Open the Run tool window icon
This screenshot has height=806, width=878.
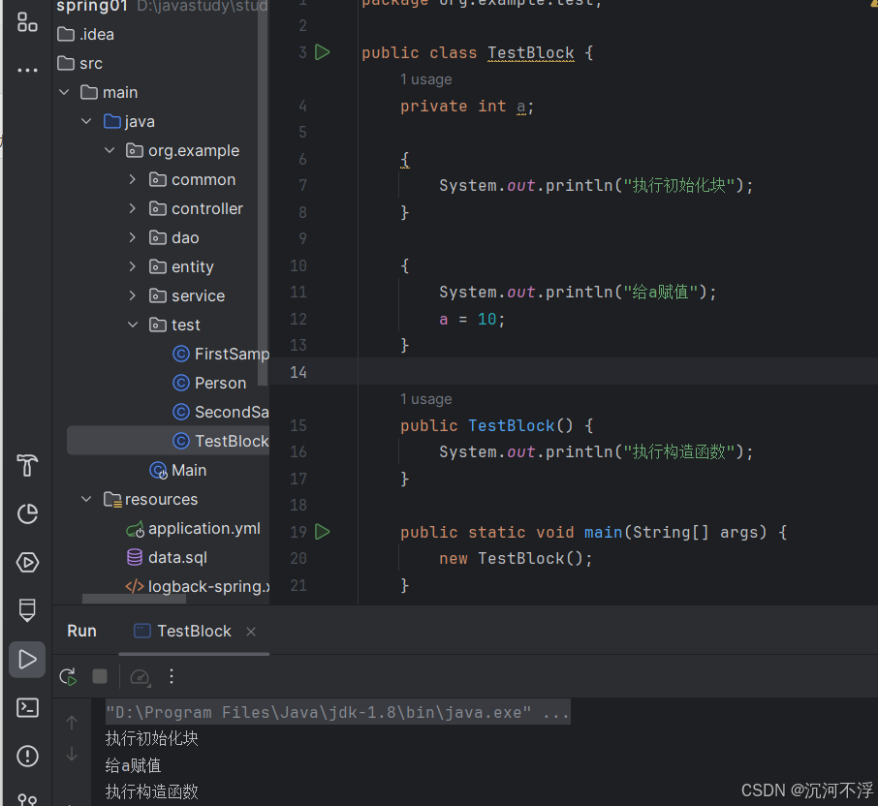(27, 660)
